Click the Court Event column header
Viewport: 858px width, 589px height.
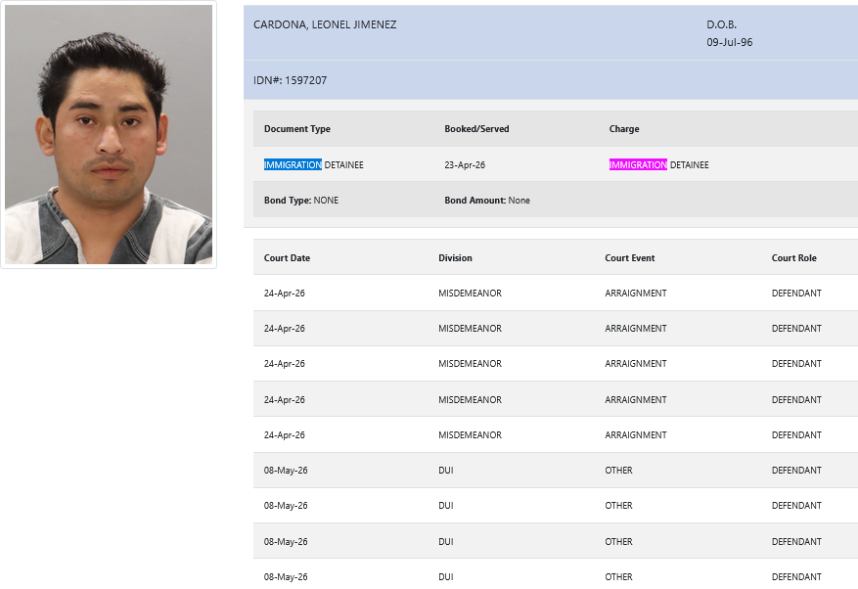coord(630,258)
